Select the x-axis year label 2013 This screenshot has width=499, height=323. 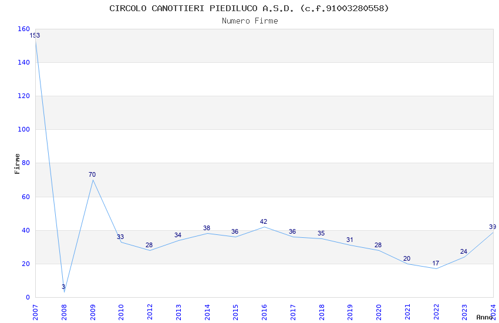[x=178, y=312]
